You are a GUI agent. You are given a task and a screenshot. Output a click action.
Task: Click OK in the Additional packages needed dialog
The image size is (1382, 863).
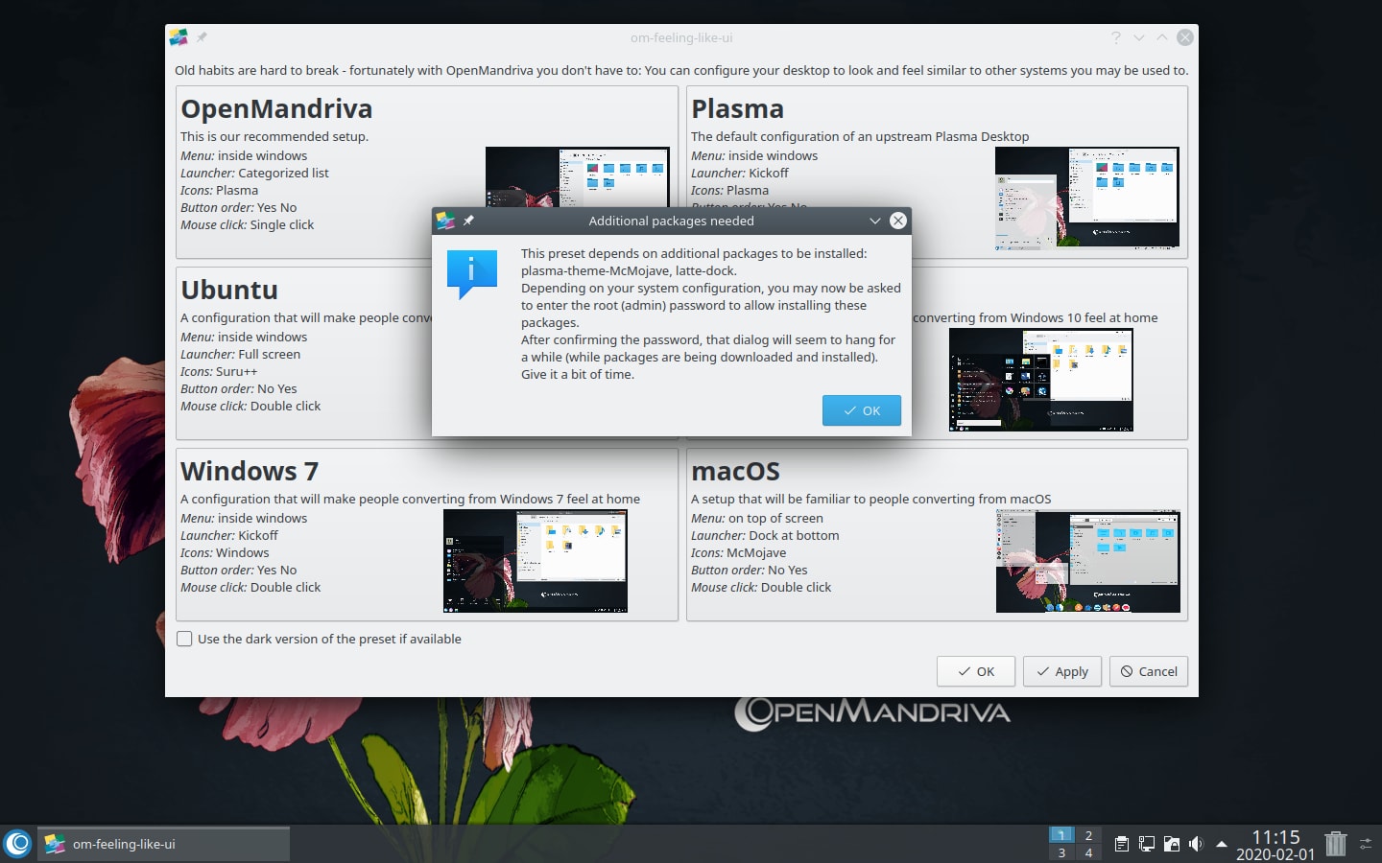[861, 410]
